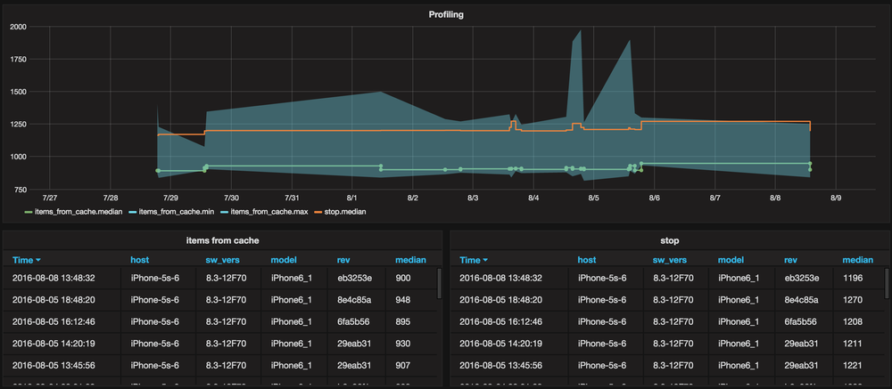Select median value 895
Viewport: 892px width, 389px height.
403,321
